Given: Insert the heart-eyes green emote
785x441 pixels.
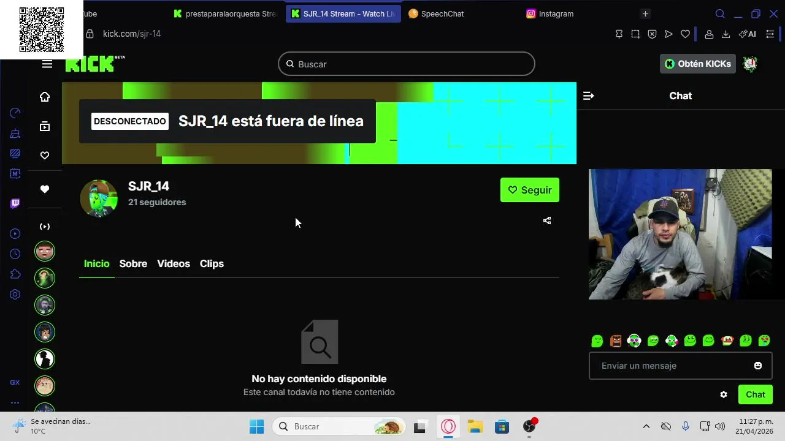Looking at the screenshot, I should (x=764, y=341).
